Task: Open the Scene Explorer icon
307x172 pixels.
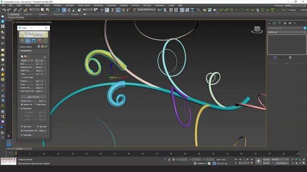Action: tap(171, 10)
